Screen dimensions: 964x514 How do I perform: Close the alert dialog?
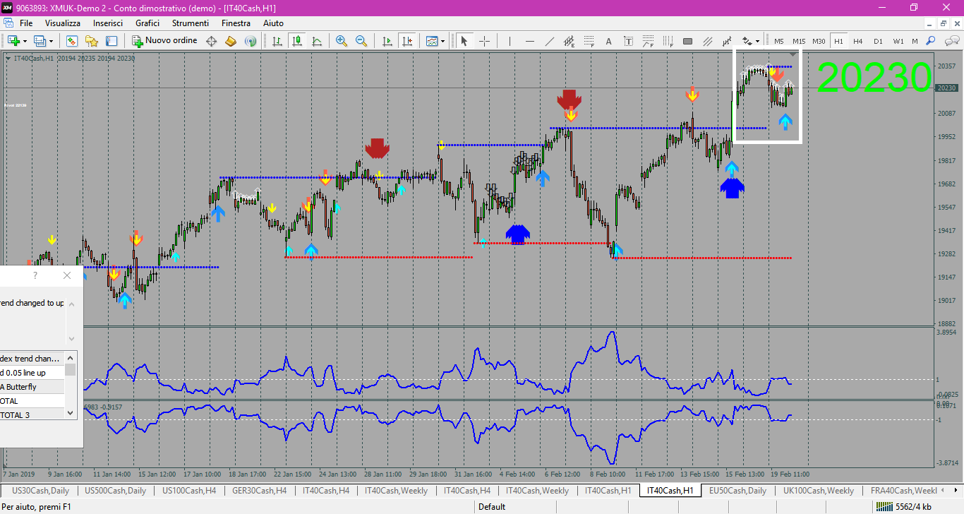pyautogui.click(x=67, y=275)
